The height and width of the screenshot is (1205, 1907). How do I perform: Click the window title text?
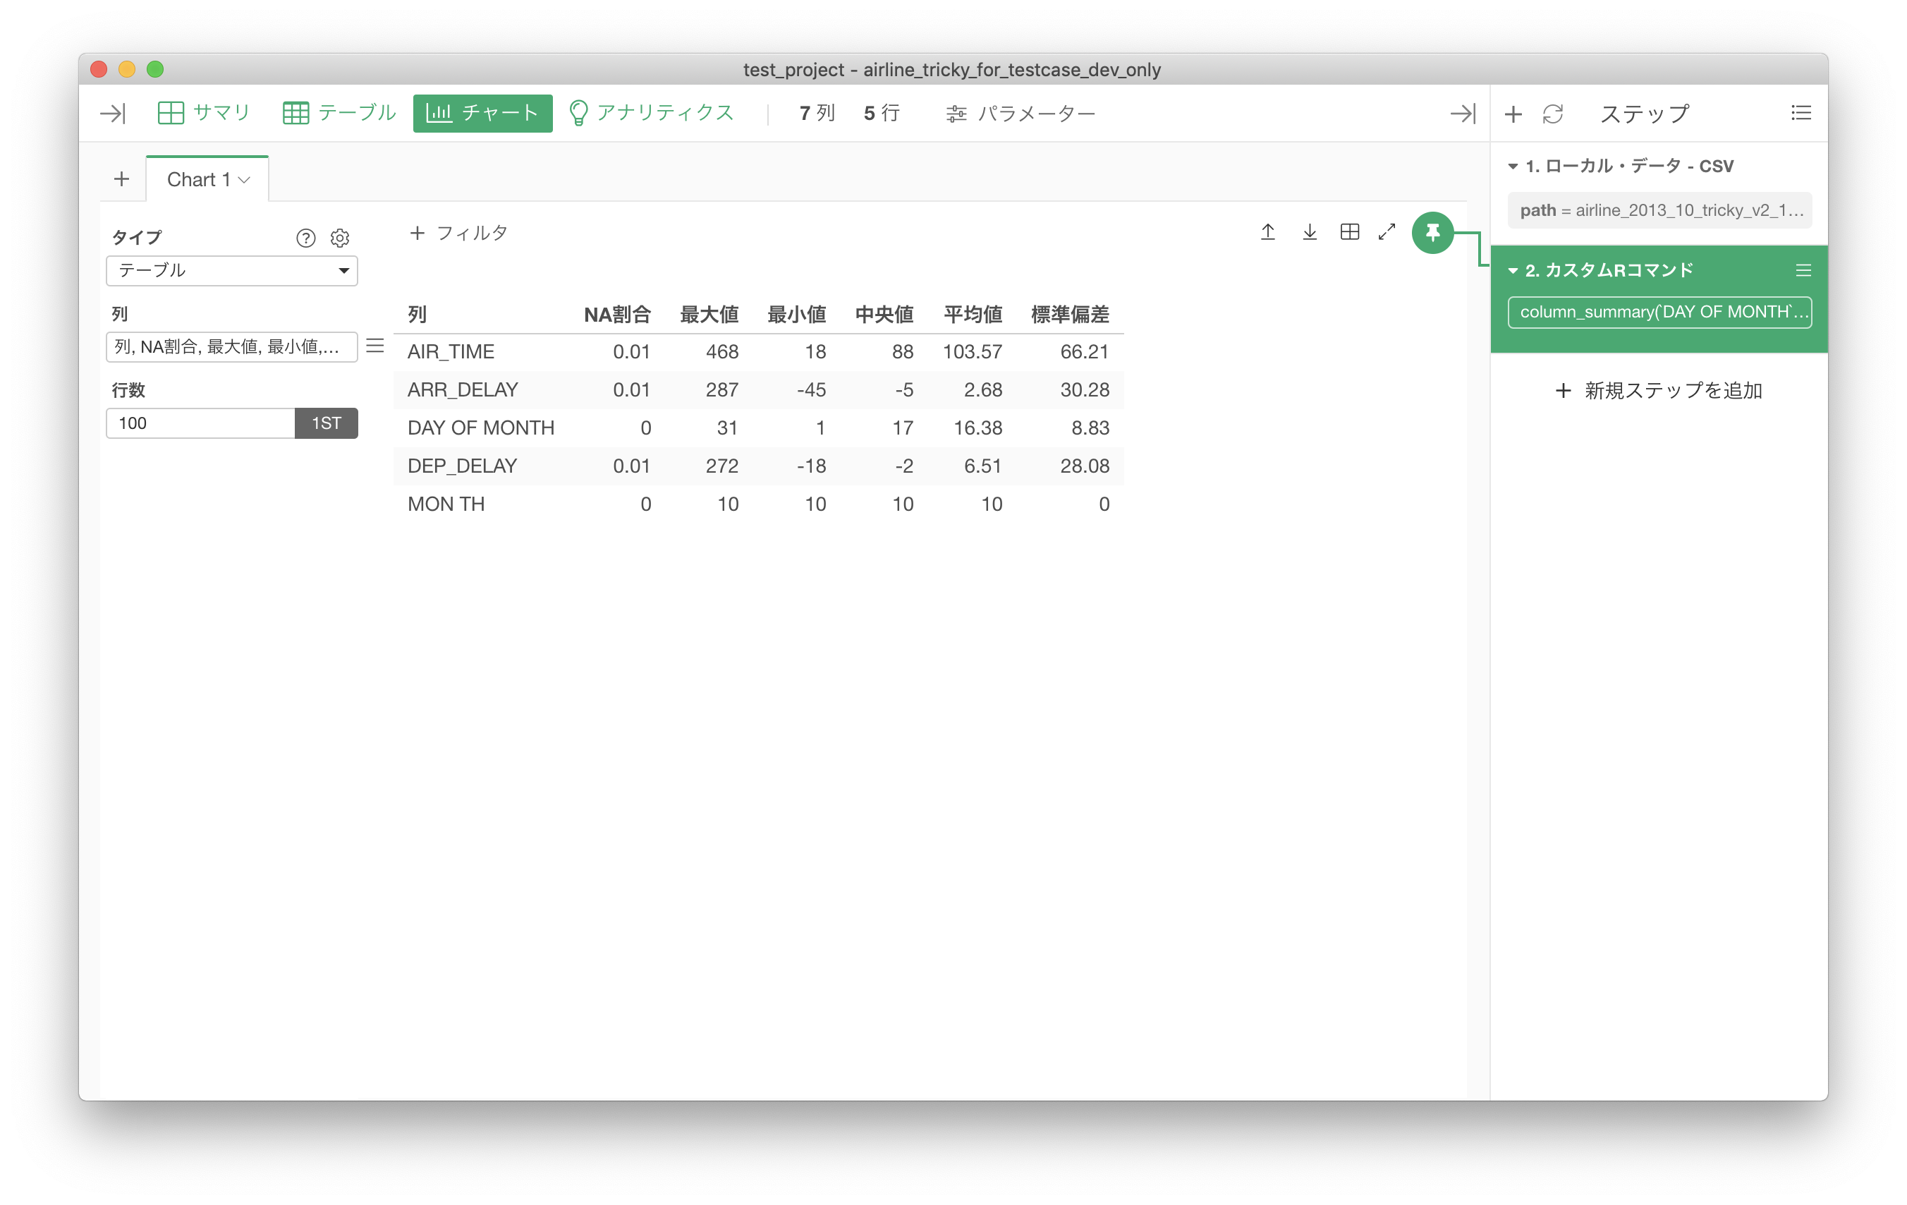(x=952, y=70)
